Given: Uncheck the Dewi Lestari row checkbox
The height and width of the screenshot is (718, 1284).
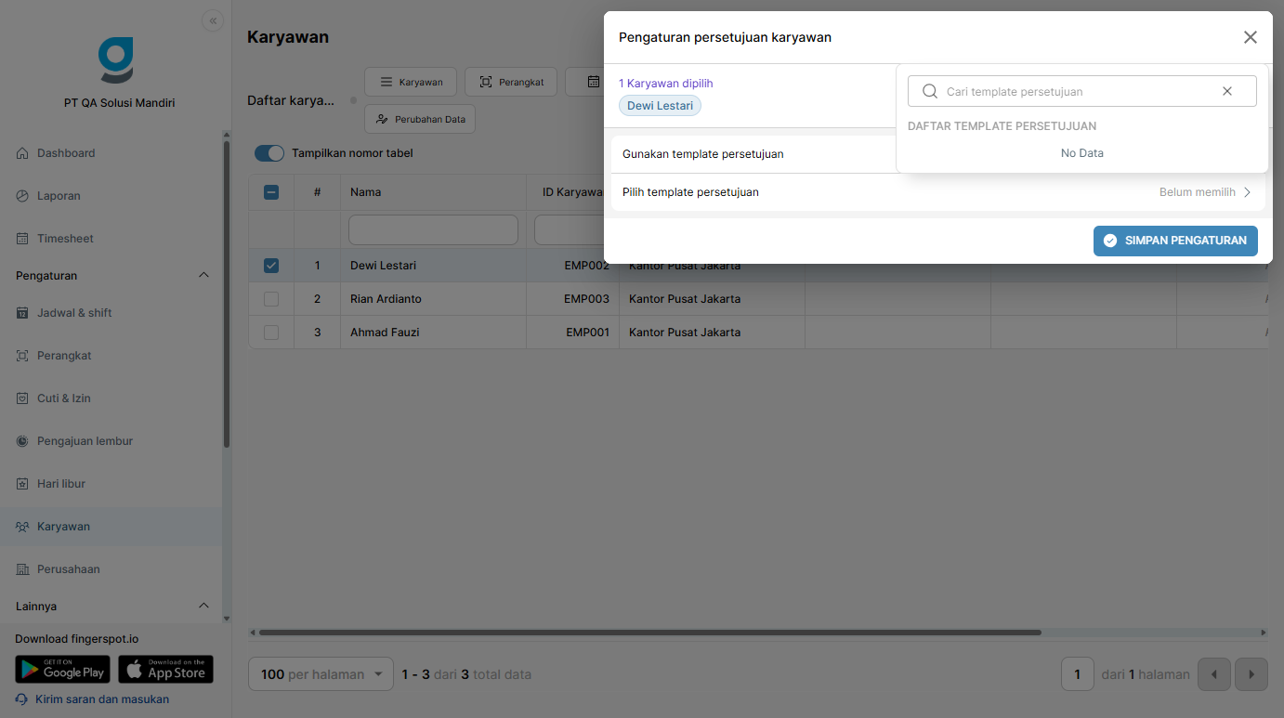Looking at the screenshot, I should (271, 266).
